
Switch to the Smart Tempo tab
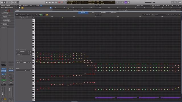point(113,13)
